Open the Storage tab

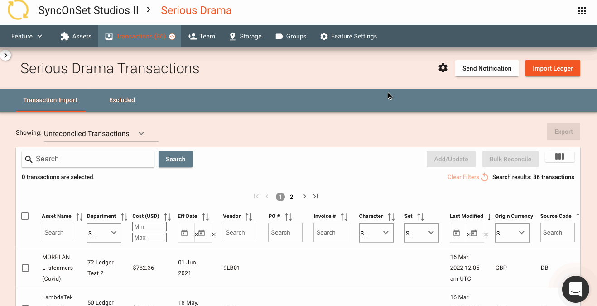[246, 36]
